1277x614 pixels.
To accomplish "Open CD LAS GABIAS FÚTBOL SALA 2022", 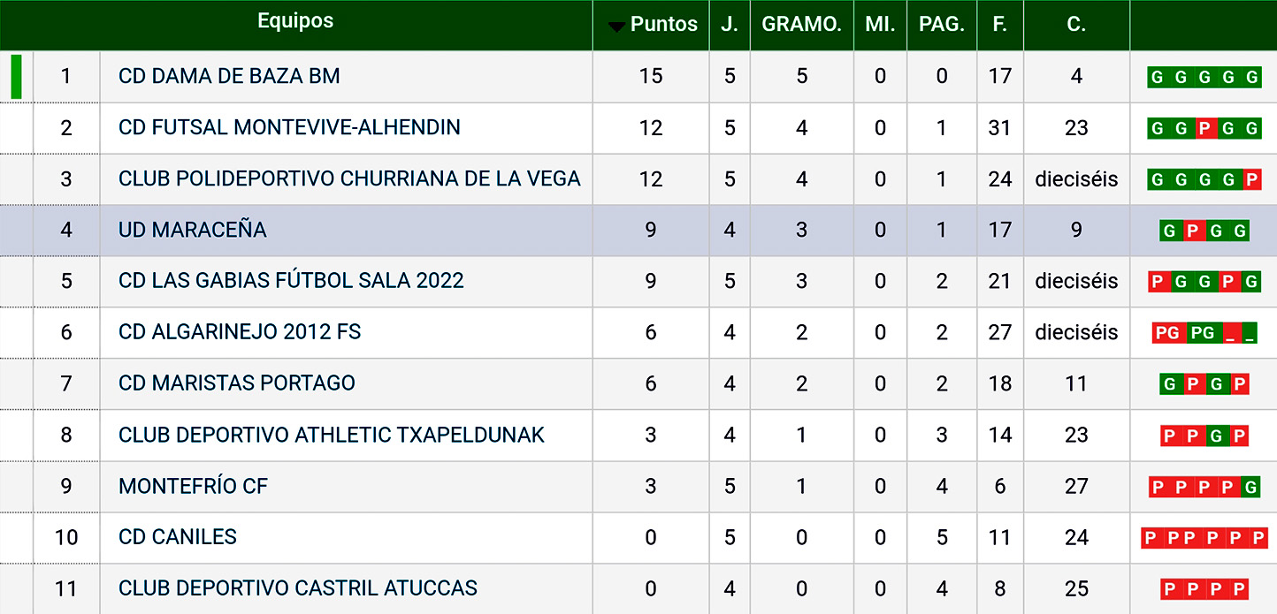I will point(291,281).
